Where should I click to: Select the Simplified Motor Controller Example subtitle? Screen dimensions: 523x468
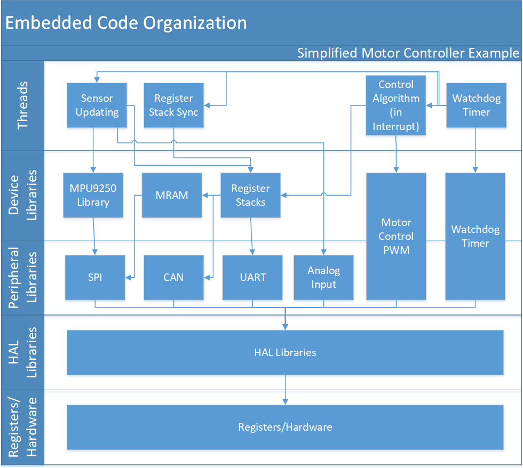pyautogui.click(x=408, y=53)
